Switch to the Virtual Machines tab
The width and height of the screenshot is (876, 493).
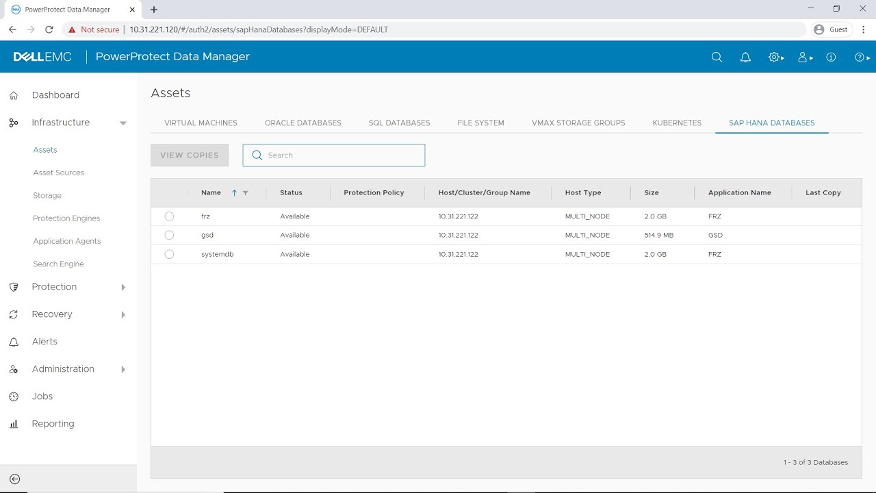[201, 123]
